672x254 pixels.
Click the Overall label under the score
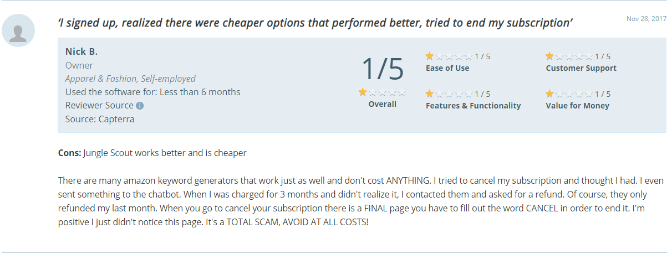(x=383, y=104)
